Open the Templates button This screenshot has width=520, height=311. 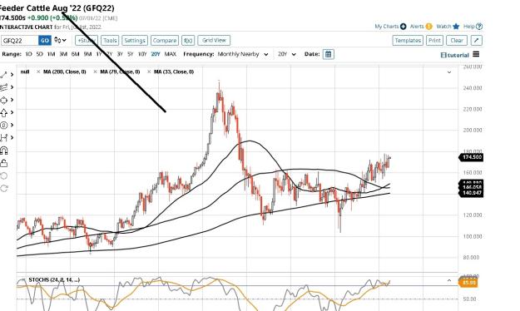point(408,41)
